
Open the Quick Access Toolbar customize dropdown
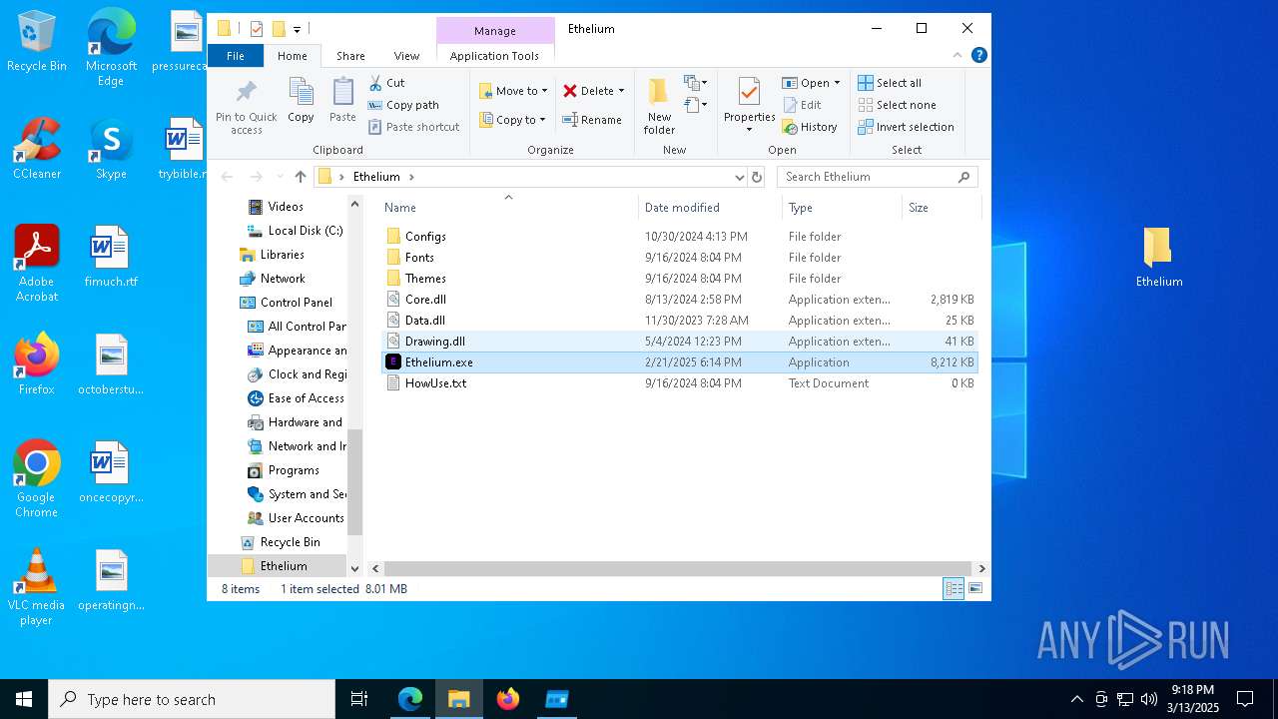pos(298,29)
